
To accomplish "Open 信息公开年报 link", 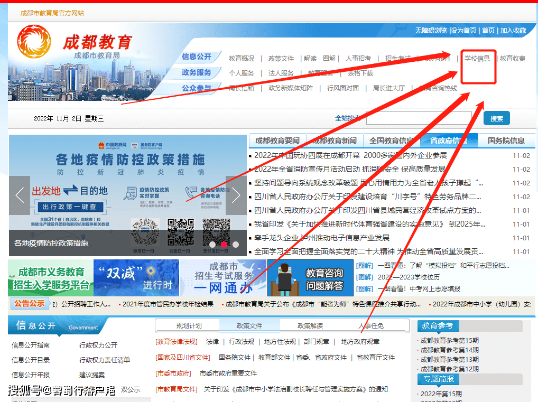I will (x=31, y=375).
